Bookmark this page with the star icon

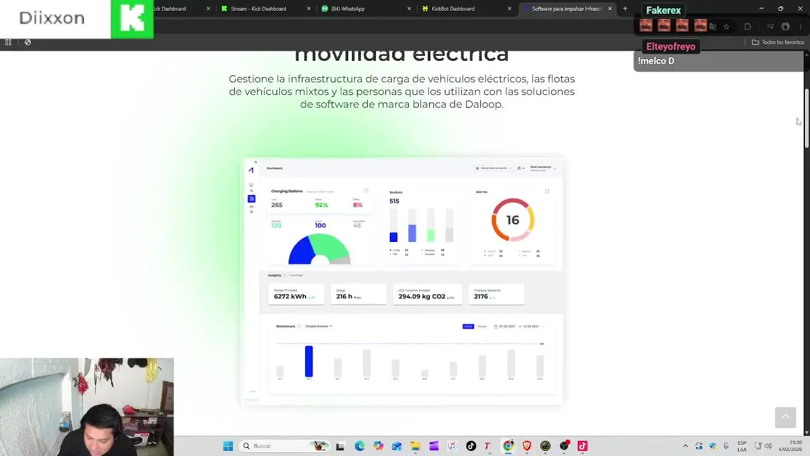point(726,27)
